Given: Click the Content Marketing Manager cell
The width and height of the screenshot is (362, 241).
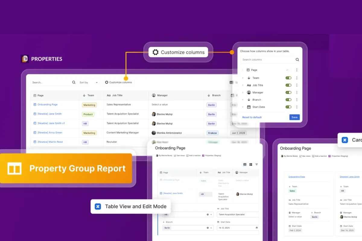Looking at the screenshot, I should (x=123, y=133).
